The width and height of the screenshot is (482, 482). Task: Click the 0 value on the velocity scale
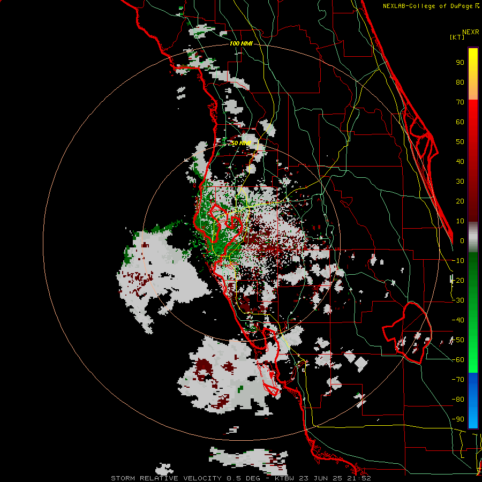462,240
